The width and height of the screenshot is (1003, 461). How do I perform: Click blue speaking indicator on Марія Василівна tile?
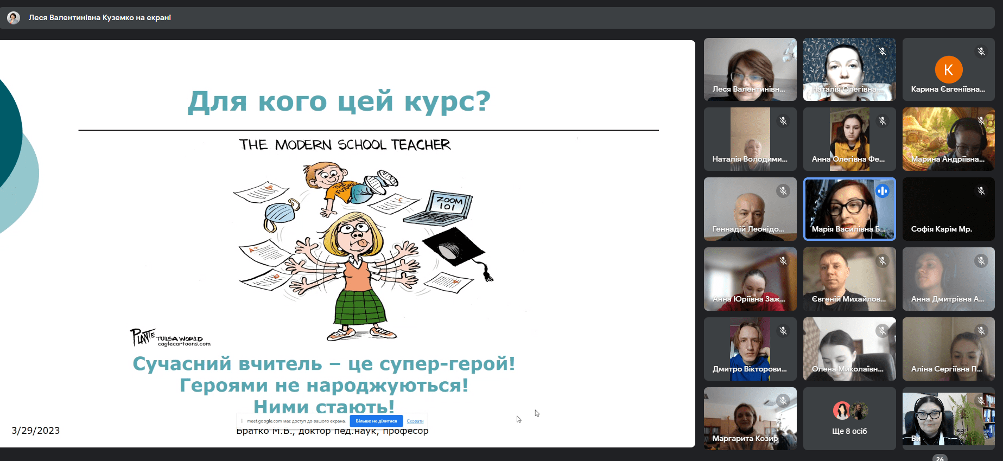coord(883,191)
